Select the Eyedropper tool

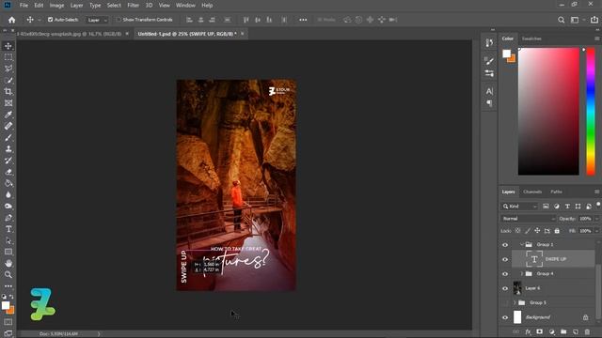(8, 115)
